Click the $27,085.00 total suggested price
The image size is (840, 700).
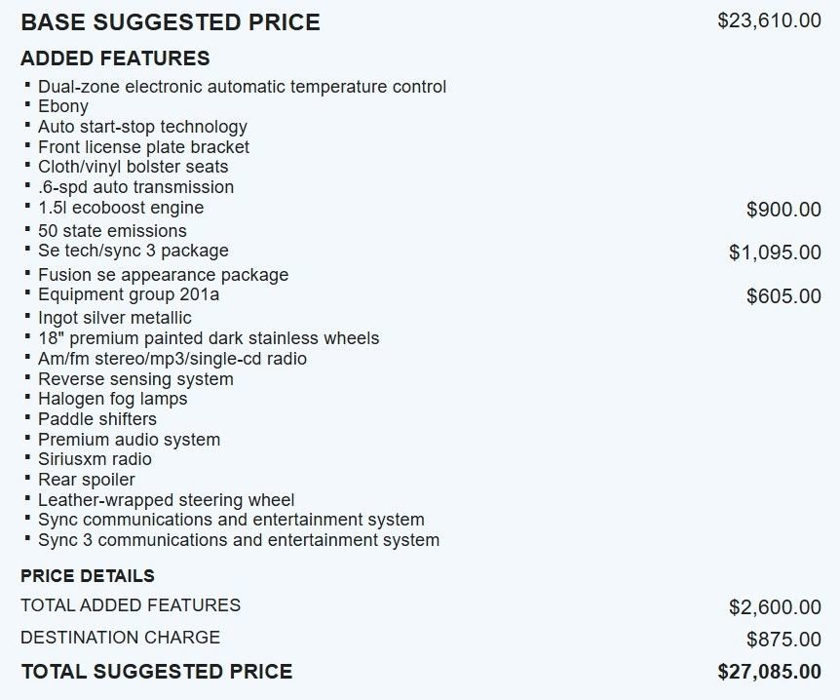click(769, 672)
